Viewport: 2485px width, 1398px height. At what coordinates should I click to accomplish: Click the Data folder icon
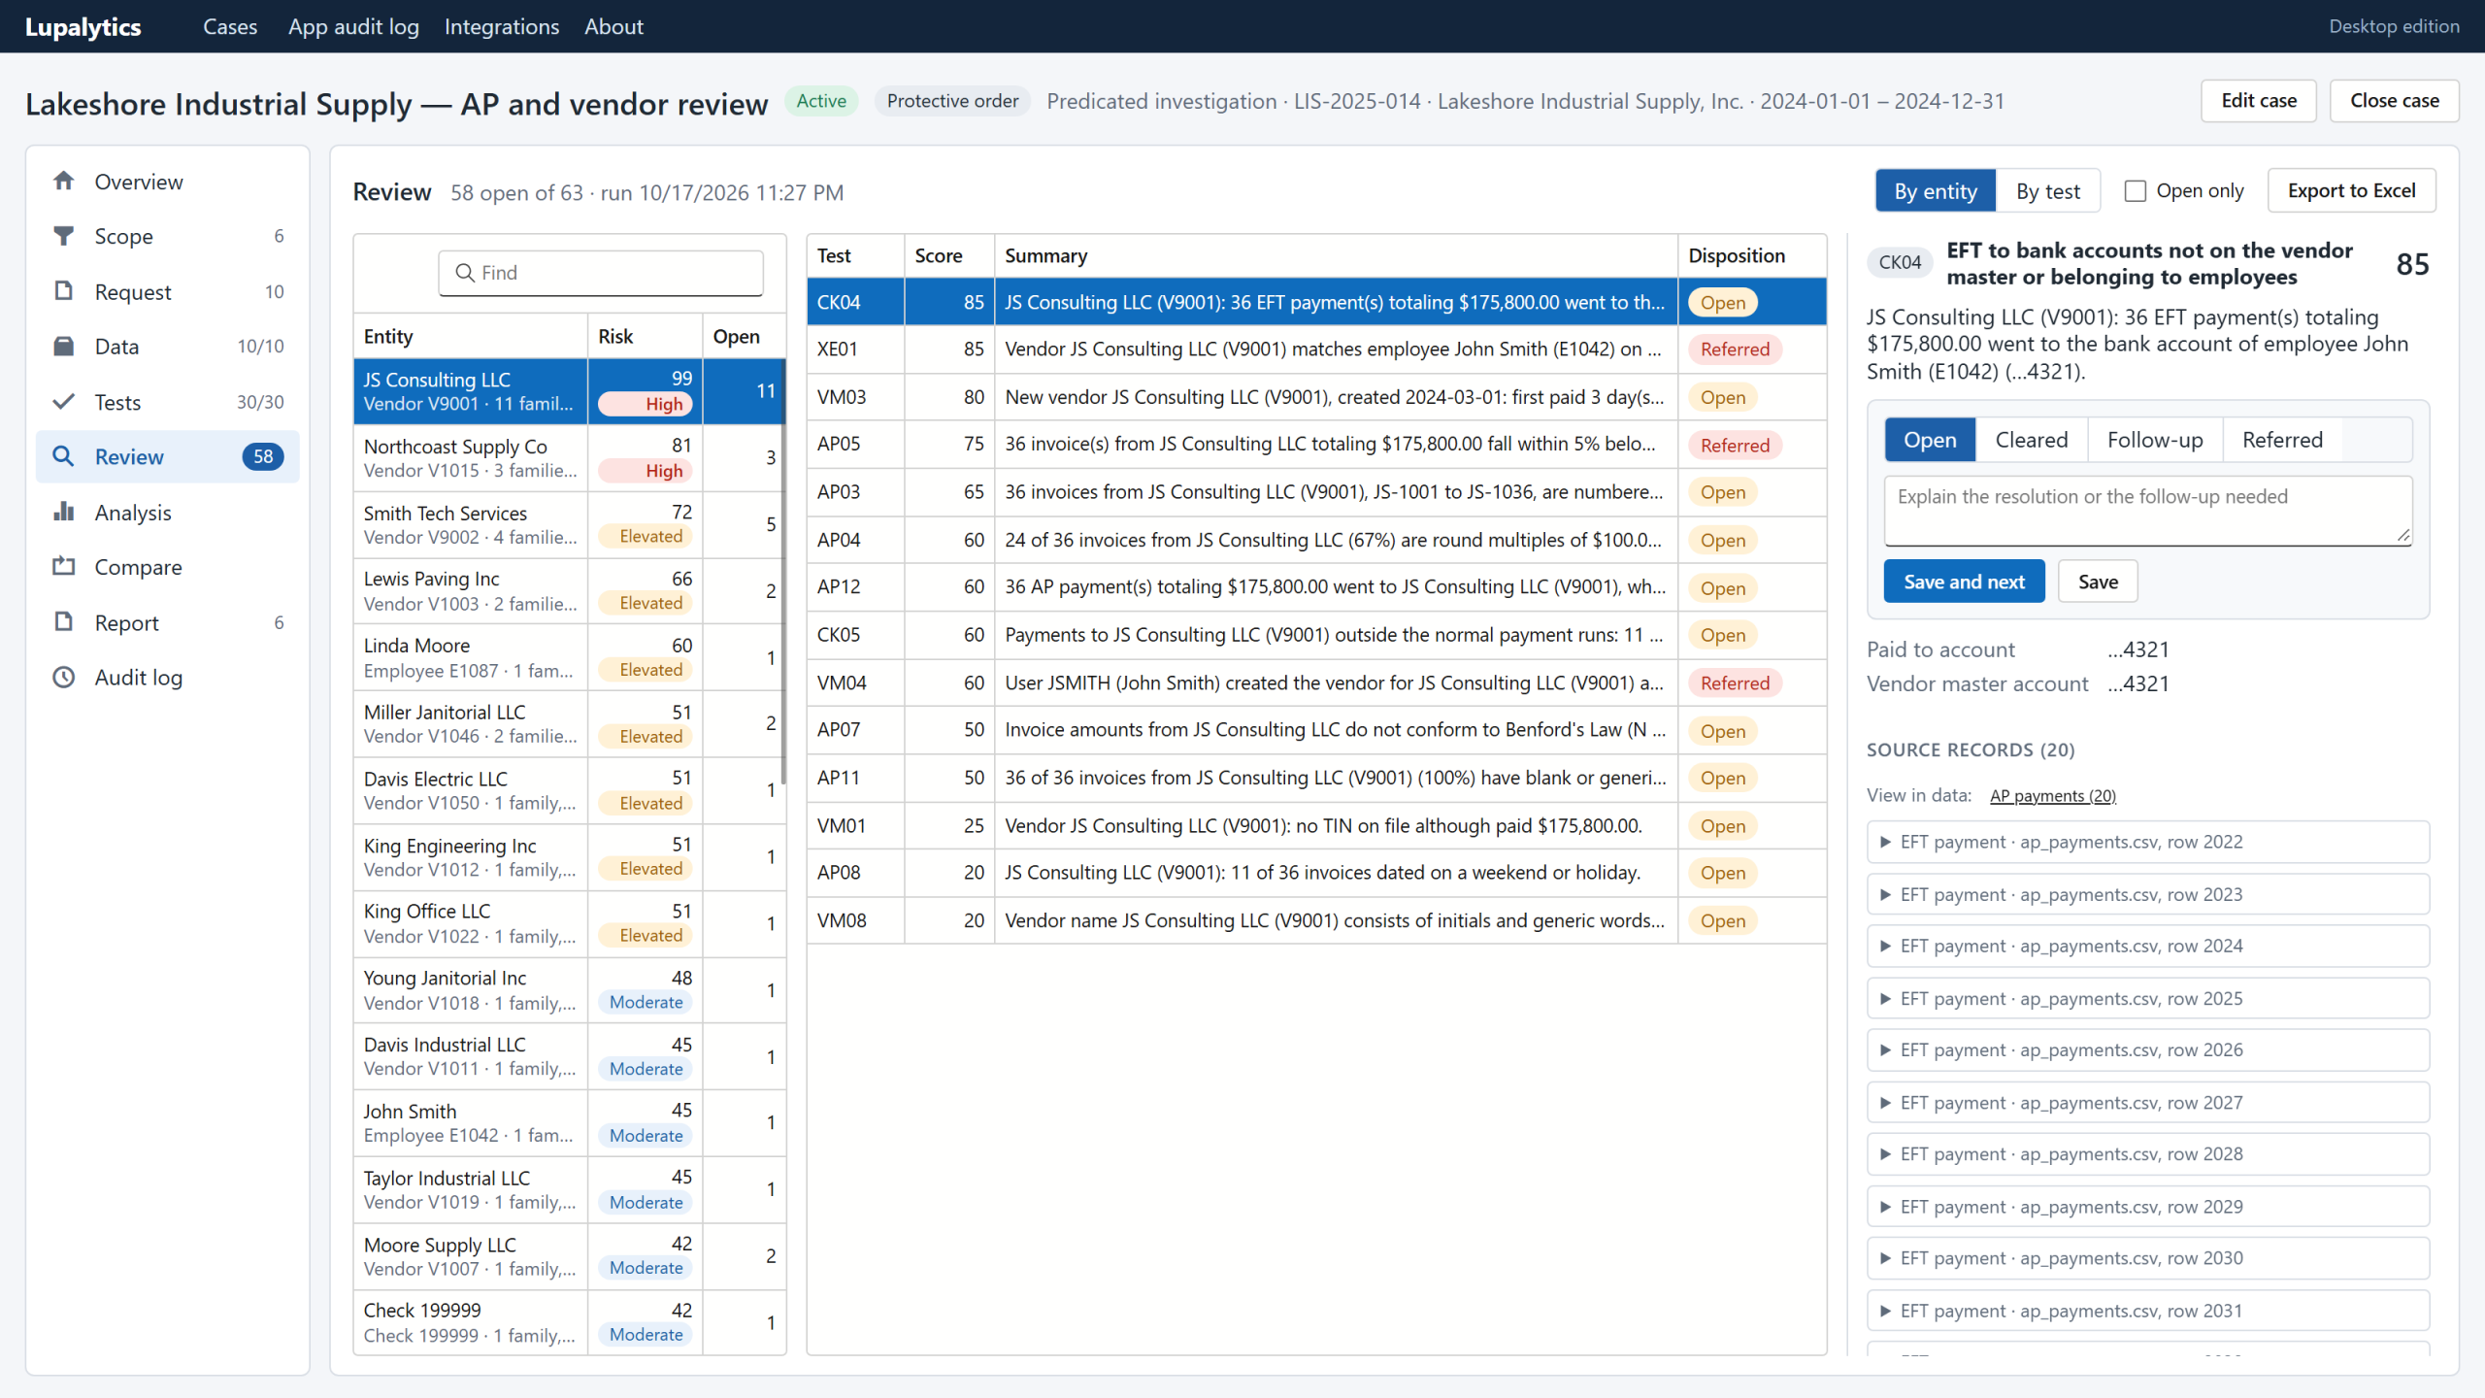tap(64, 347)
